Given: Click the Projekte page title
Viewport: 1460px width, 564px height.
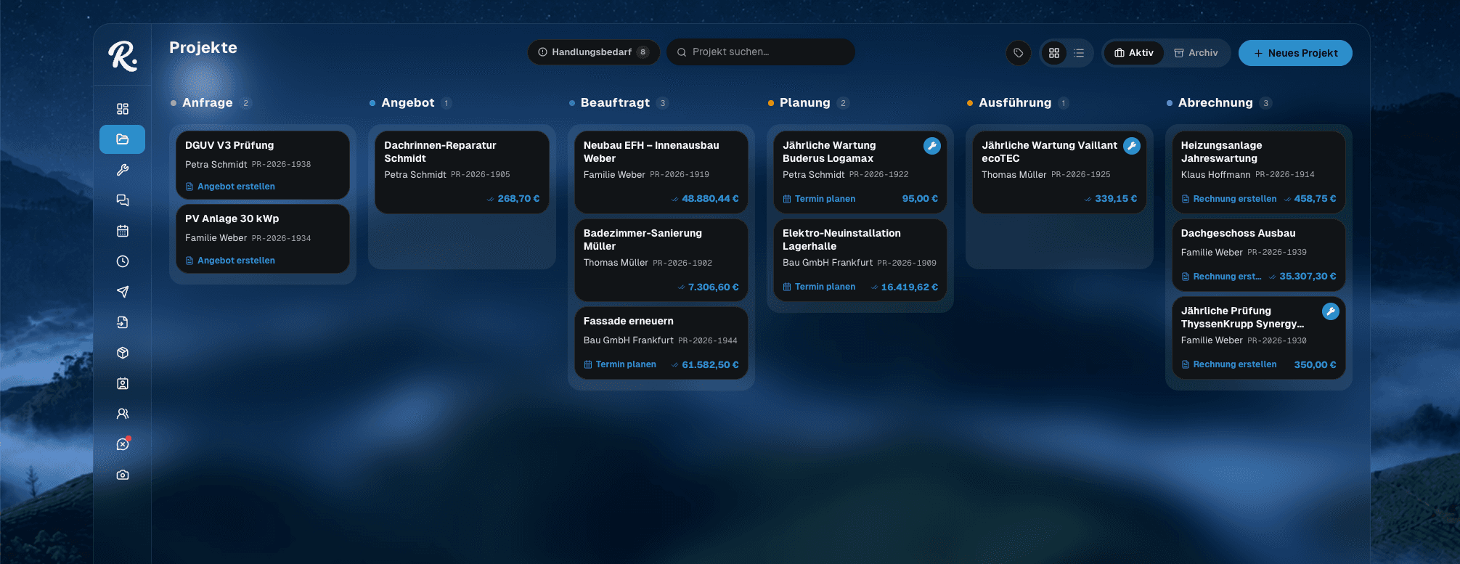Looking at the screenshot, I should (x=203, y=48).
